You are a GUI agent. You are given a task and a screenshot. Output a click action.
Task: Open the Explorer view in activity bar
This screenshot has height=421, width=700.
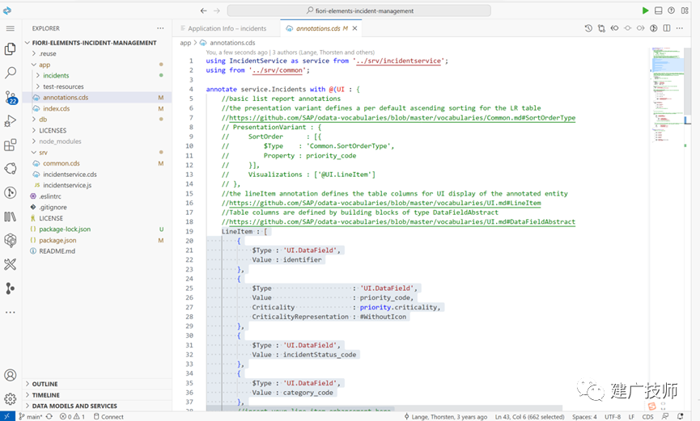point(11,49)
